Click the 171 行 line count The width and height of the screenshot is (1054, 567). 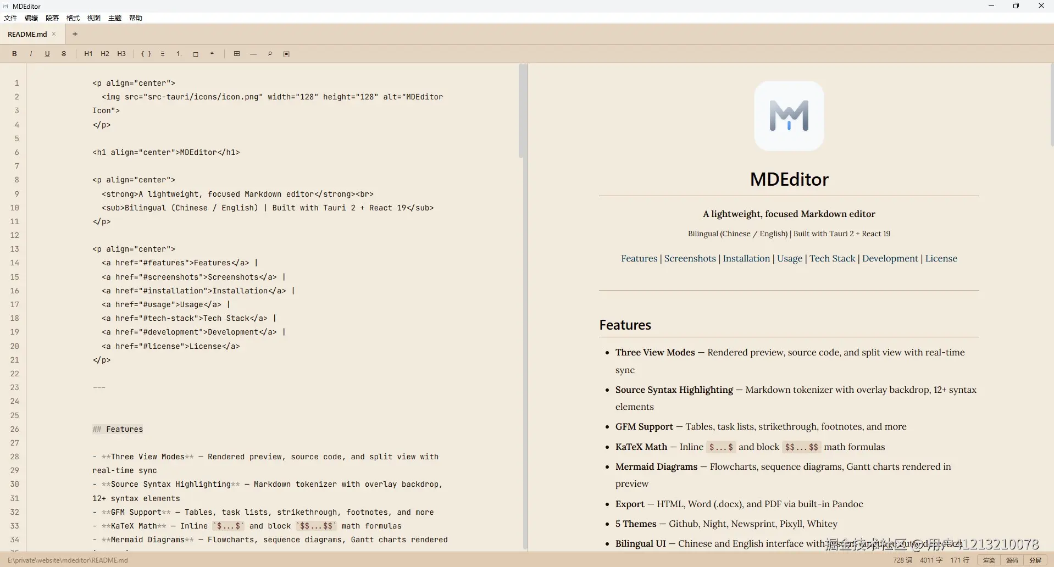(960, 560)
